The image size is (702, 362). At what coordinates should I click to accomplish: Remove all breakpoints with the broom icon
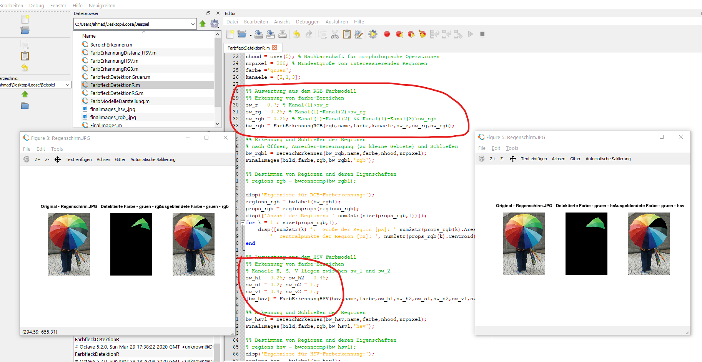click(x=422, y=34)
